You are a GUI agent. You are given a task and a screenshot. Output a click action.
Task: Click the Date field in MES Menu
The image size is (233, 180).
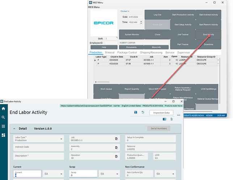(135, 17)
